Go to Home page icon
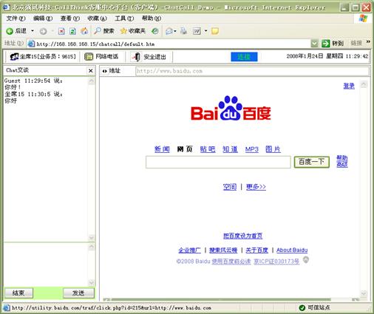 click(84, 31)
